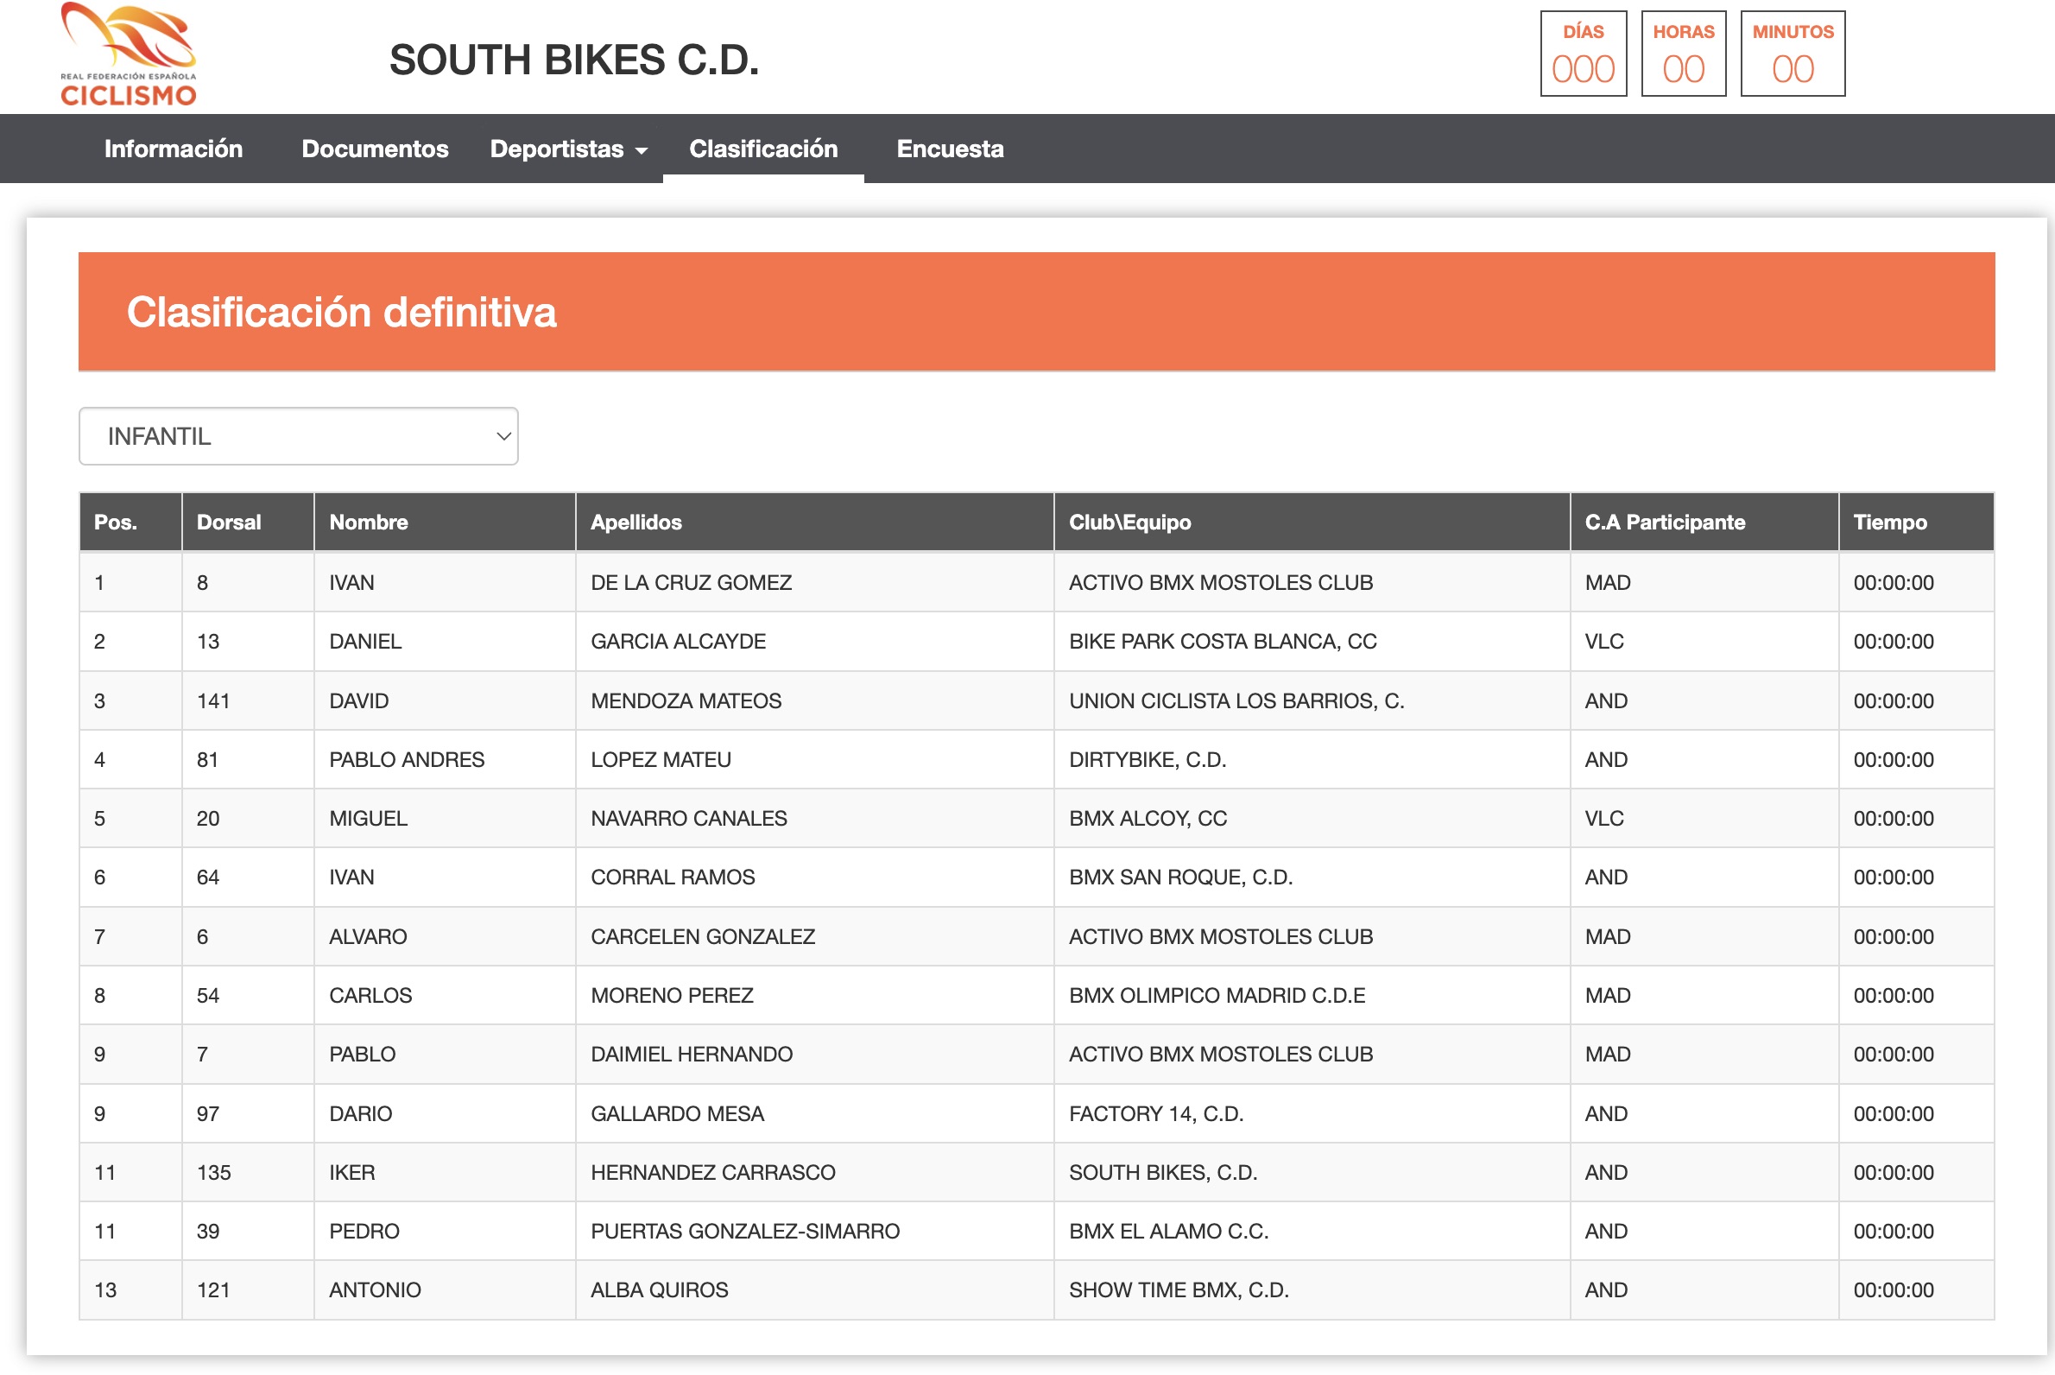This screenshot has height=1375, width=2055.
Task: Go to the Documentos tab
Action: (376, 149)
